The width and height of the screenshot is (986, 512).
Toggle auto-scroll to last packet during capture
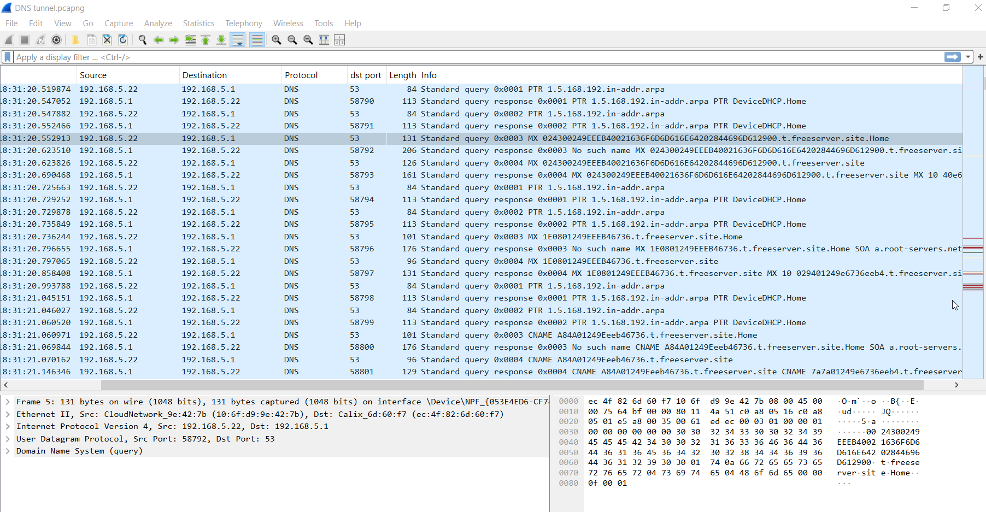238,40
